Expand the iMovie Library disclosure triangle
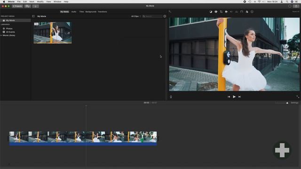This screenshot has width=301, height=169. pos(1,36)
